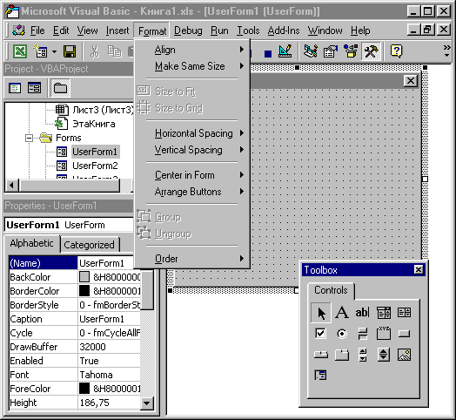Click View Code icon in Project panel
This screenshot has width=456, height=420.
click(x=15, y=88)
